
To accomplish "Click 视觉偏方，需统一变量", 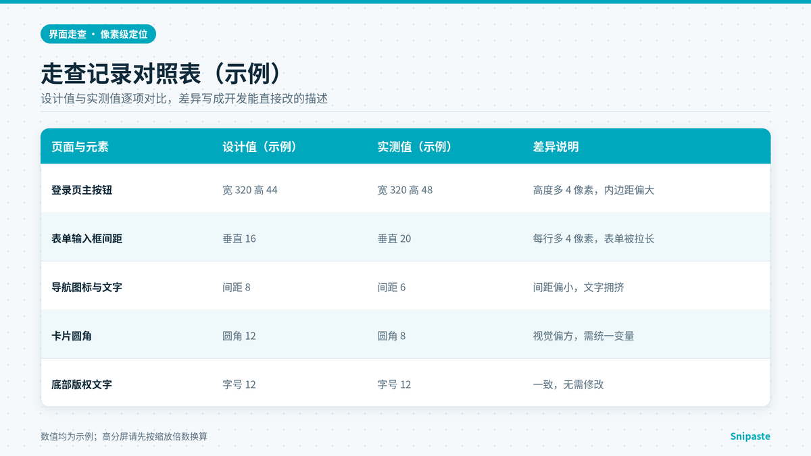I will click(583, 336).
